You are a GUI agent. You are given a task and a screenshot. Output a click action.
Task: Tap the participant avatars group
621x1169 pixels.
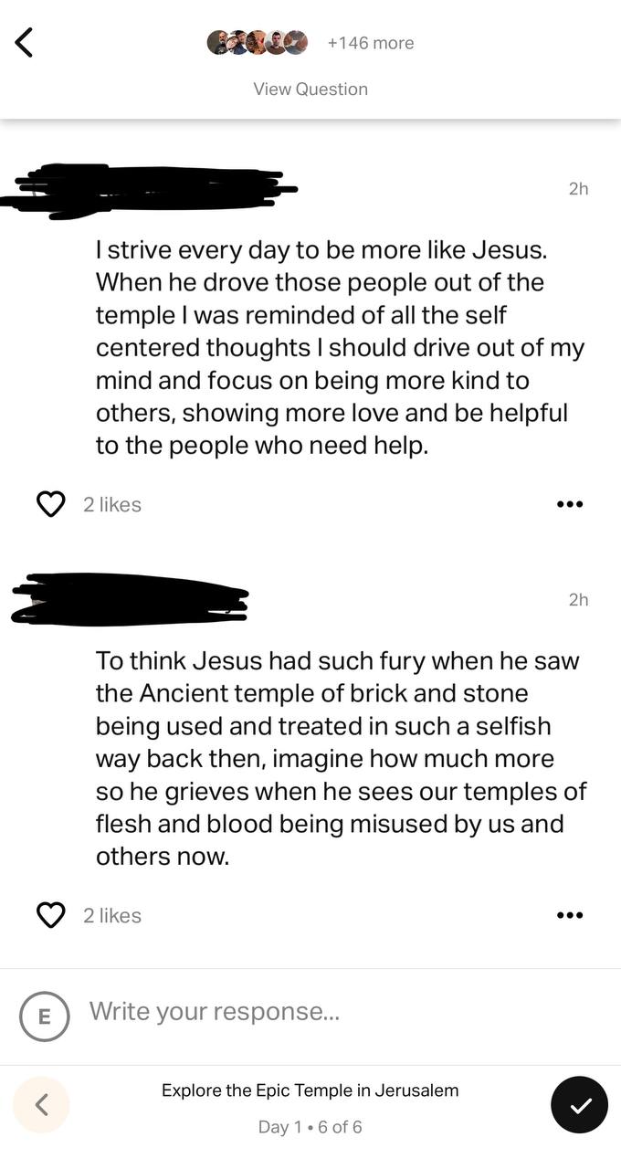tap(257, 43)
